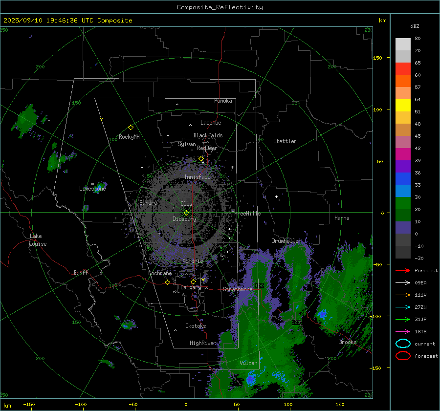Click the Olds town label
440x411 pixels.
tap(186, 204)
